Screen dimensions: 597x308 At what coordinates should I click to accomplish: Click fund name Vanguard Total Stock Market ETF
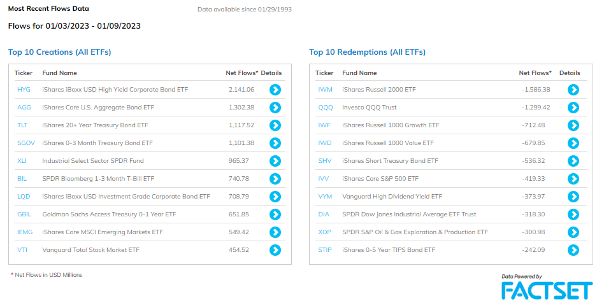coord(91,250)
